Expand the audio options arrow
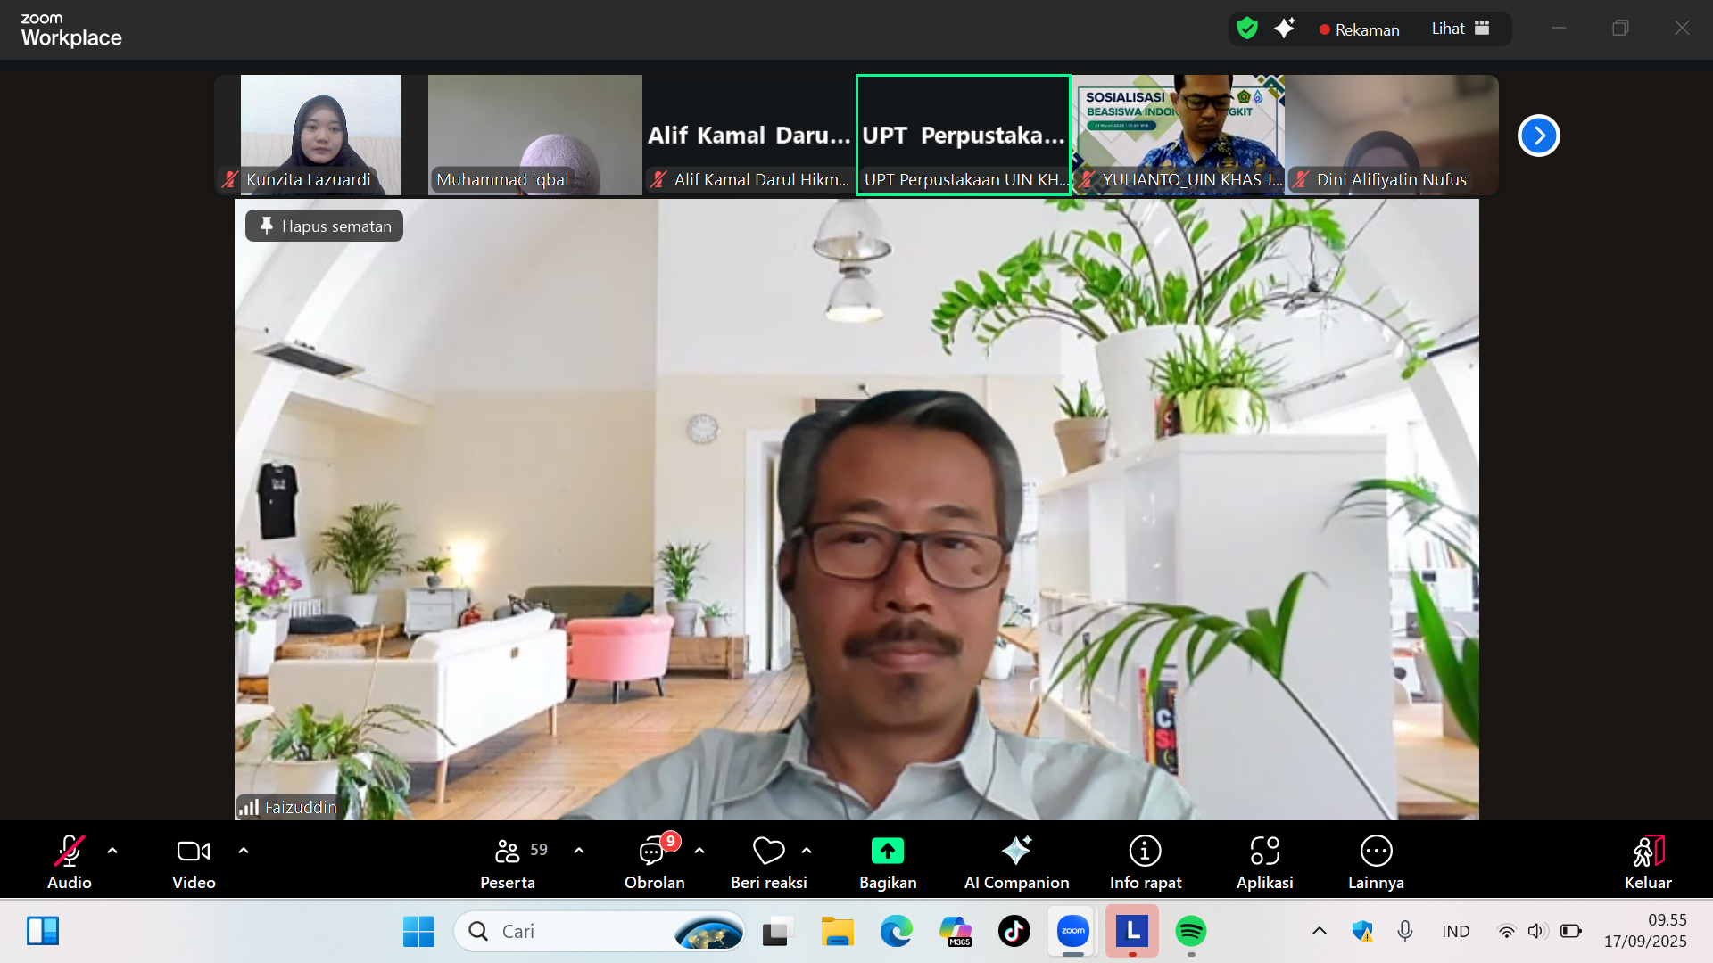1713x963 pixels. pyautogui.click(x=112, y=851)
